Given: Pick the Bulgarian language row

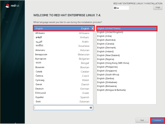Looking at the screenshot, I should tap(63, 59).
